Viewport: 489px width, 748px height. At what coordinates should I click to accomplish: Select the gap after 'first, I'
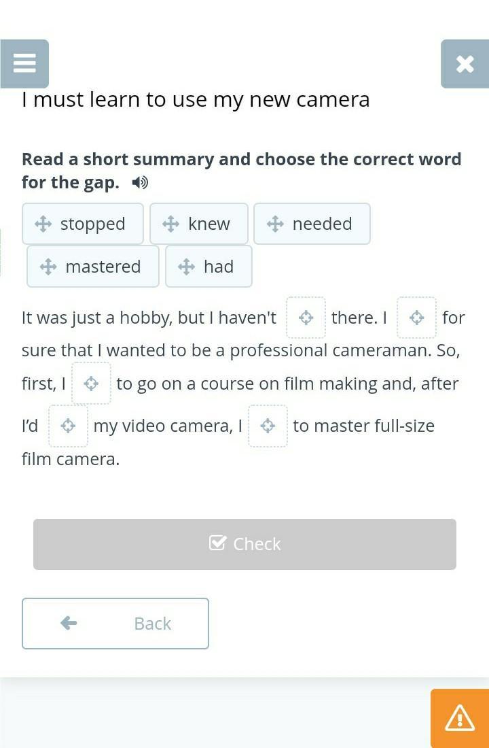91,384
